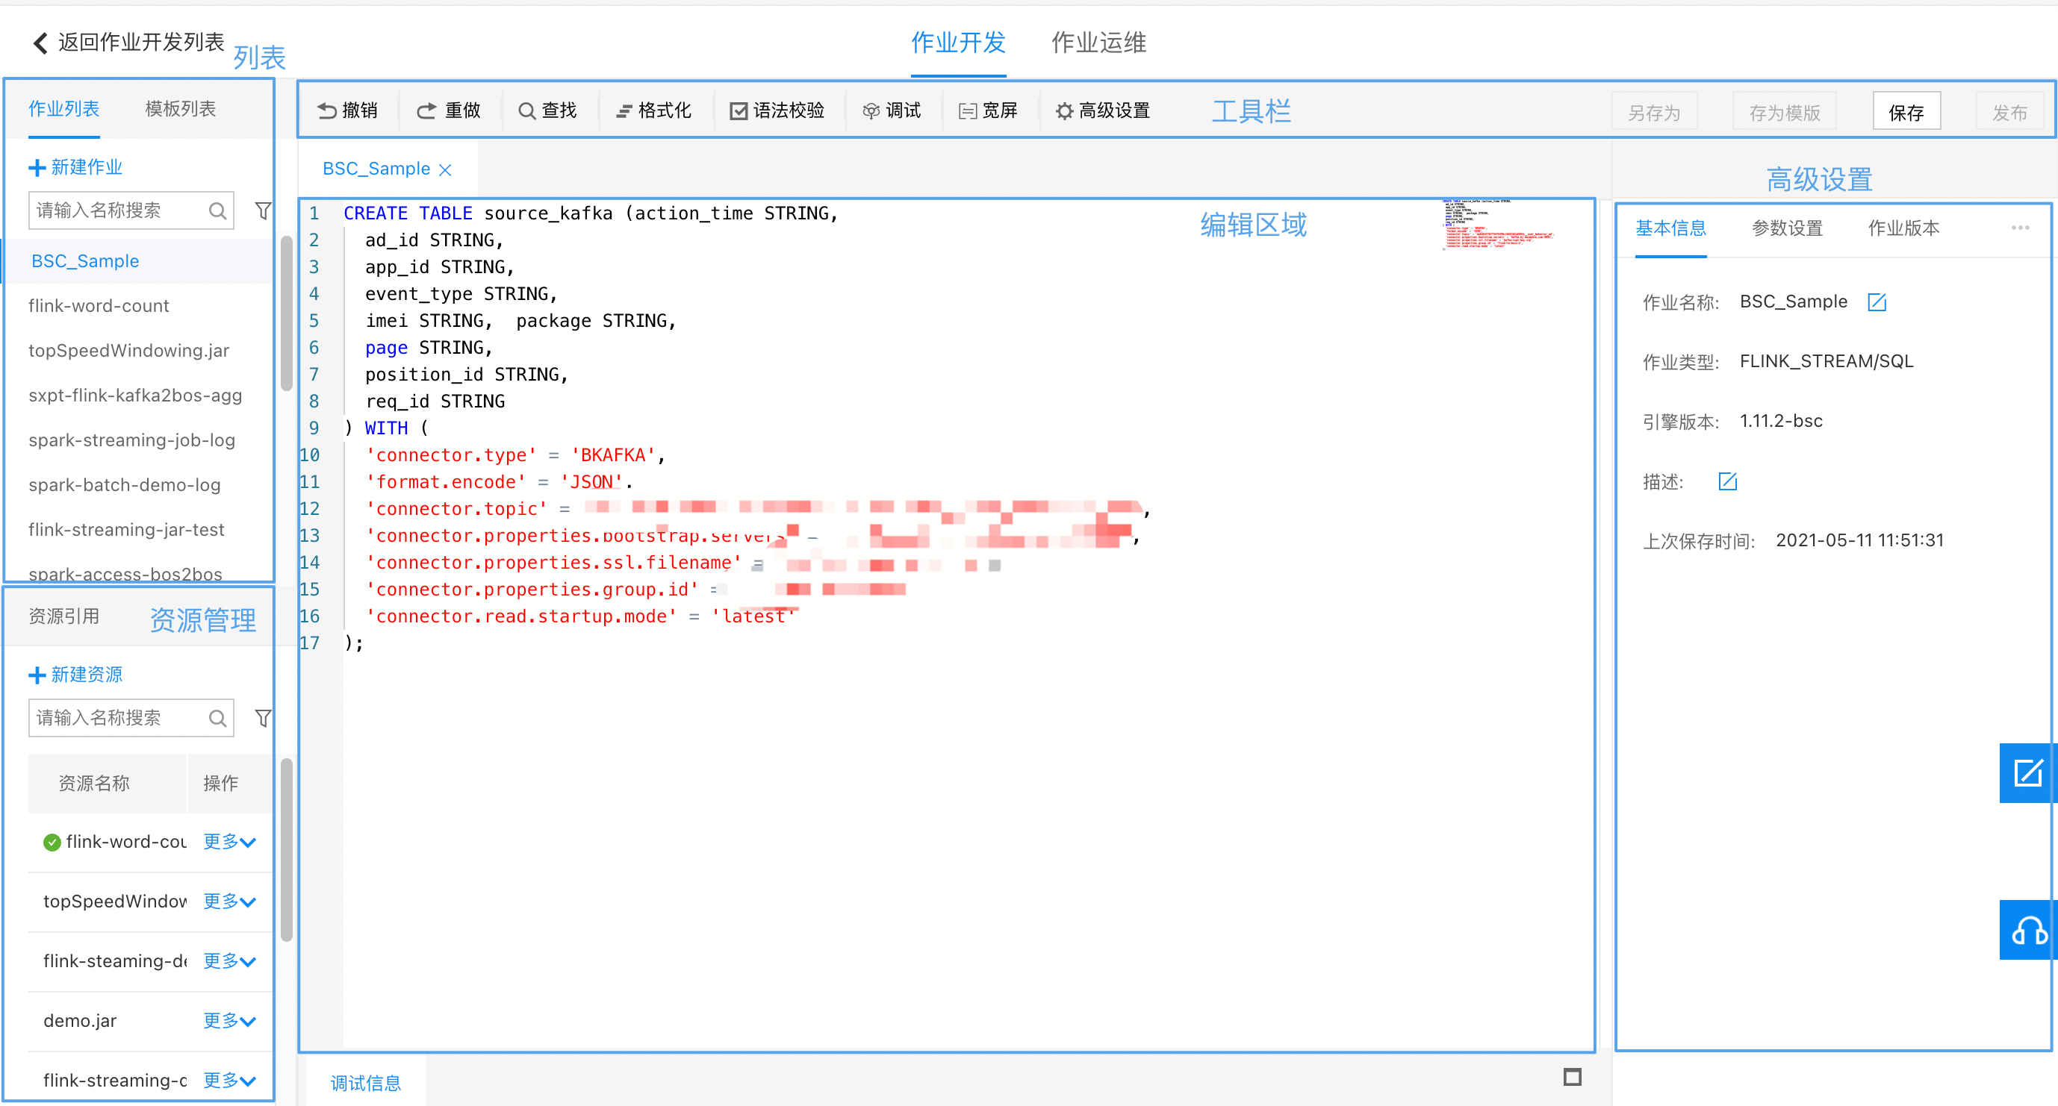2058x1106 pixels.
Task: Start 调试 debug from the toolbar
Action: 892,110
